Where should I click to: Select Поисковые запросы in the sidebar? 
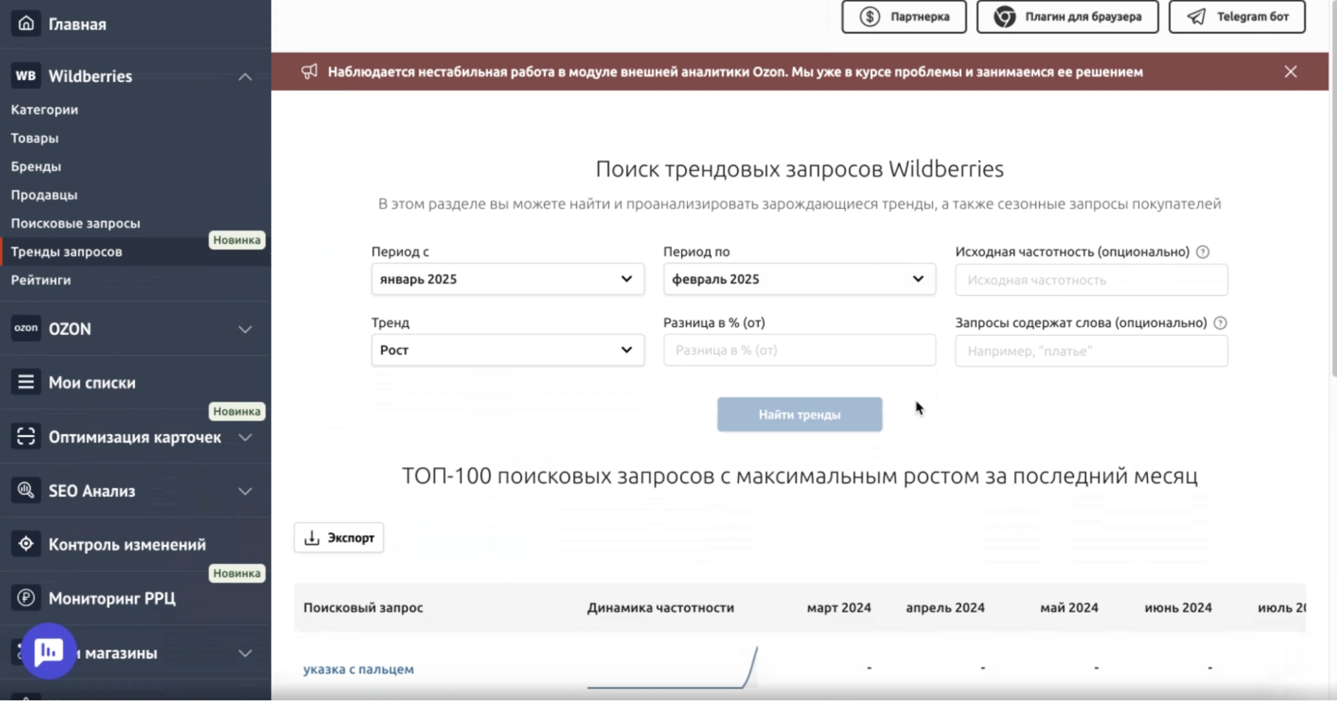point(76,223)
